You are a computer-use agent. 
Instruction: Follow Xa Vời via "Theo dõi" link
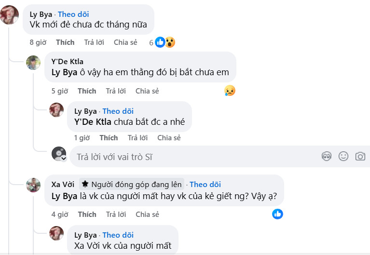(x=205, y=184)
